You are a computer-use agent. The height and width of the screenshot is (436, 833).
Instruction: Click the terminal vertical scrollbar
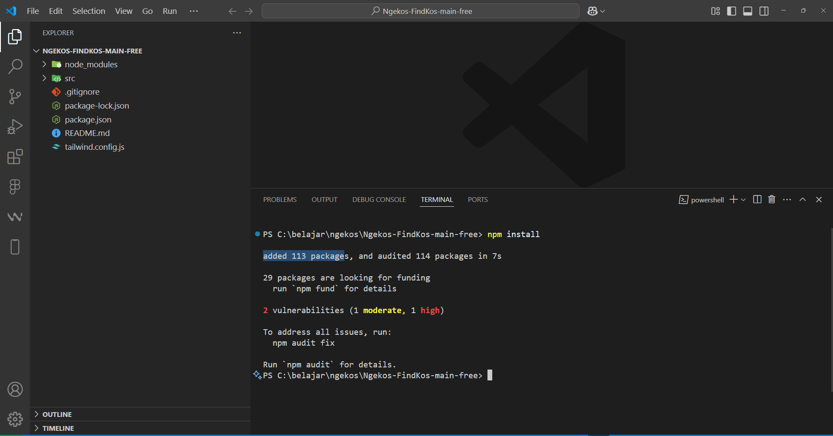click(831, 309)
